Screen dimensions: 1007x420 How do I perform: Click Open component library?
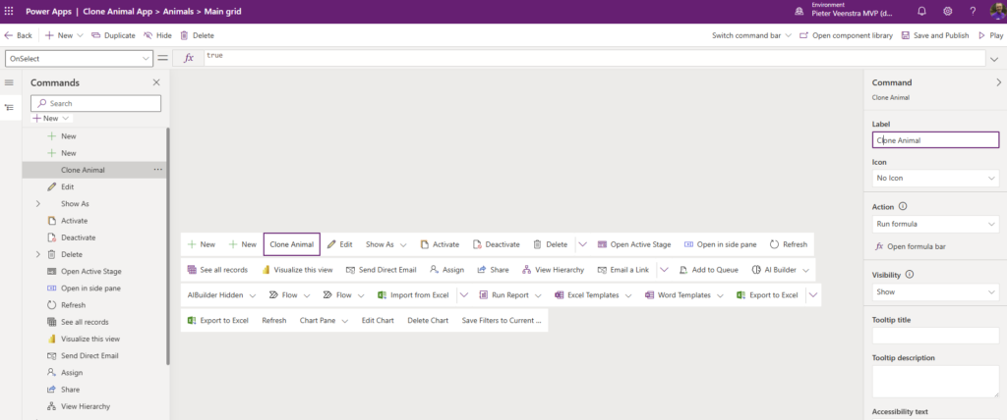pos(846,35)
